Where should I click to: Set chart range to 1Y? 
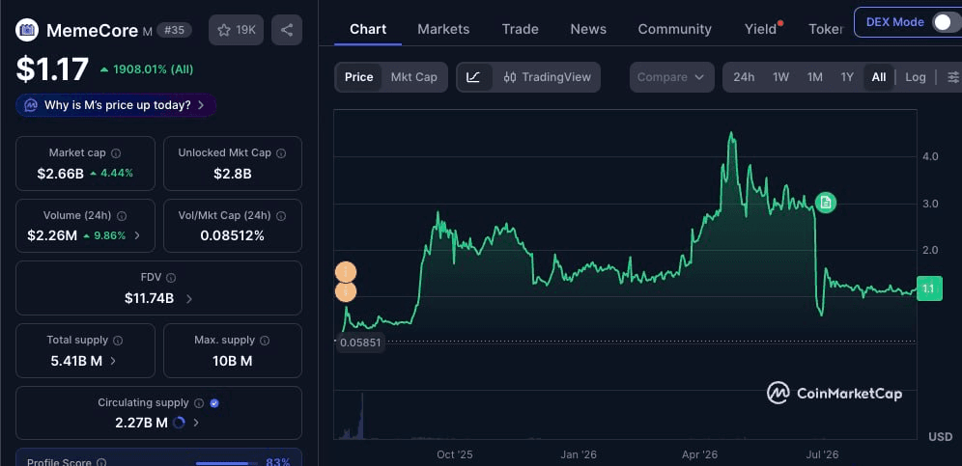[x=847, y=77]
